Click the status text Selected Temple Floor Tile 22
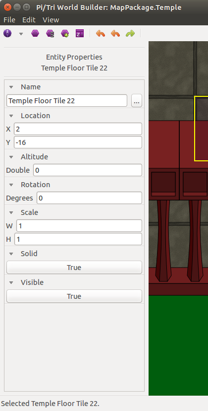The height and width of the screenshot is (411, 208). point(50,404)
